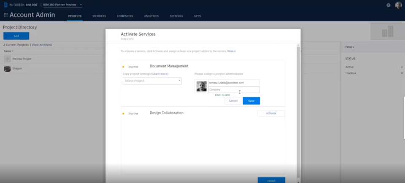
Task: Click the company building image icon
Action: [387, 31]
